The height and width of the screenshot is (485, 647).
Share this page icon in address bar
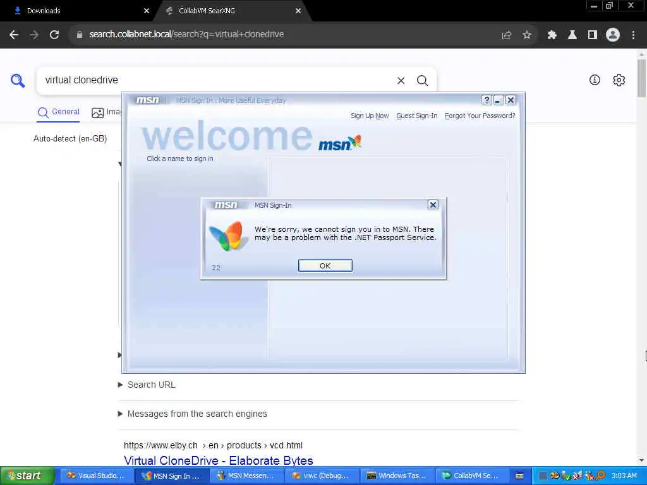(506, 35)
